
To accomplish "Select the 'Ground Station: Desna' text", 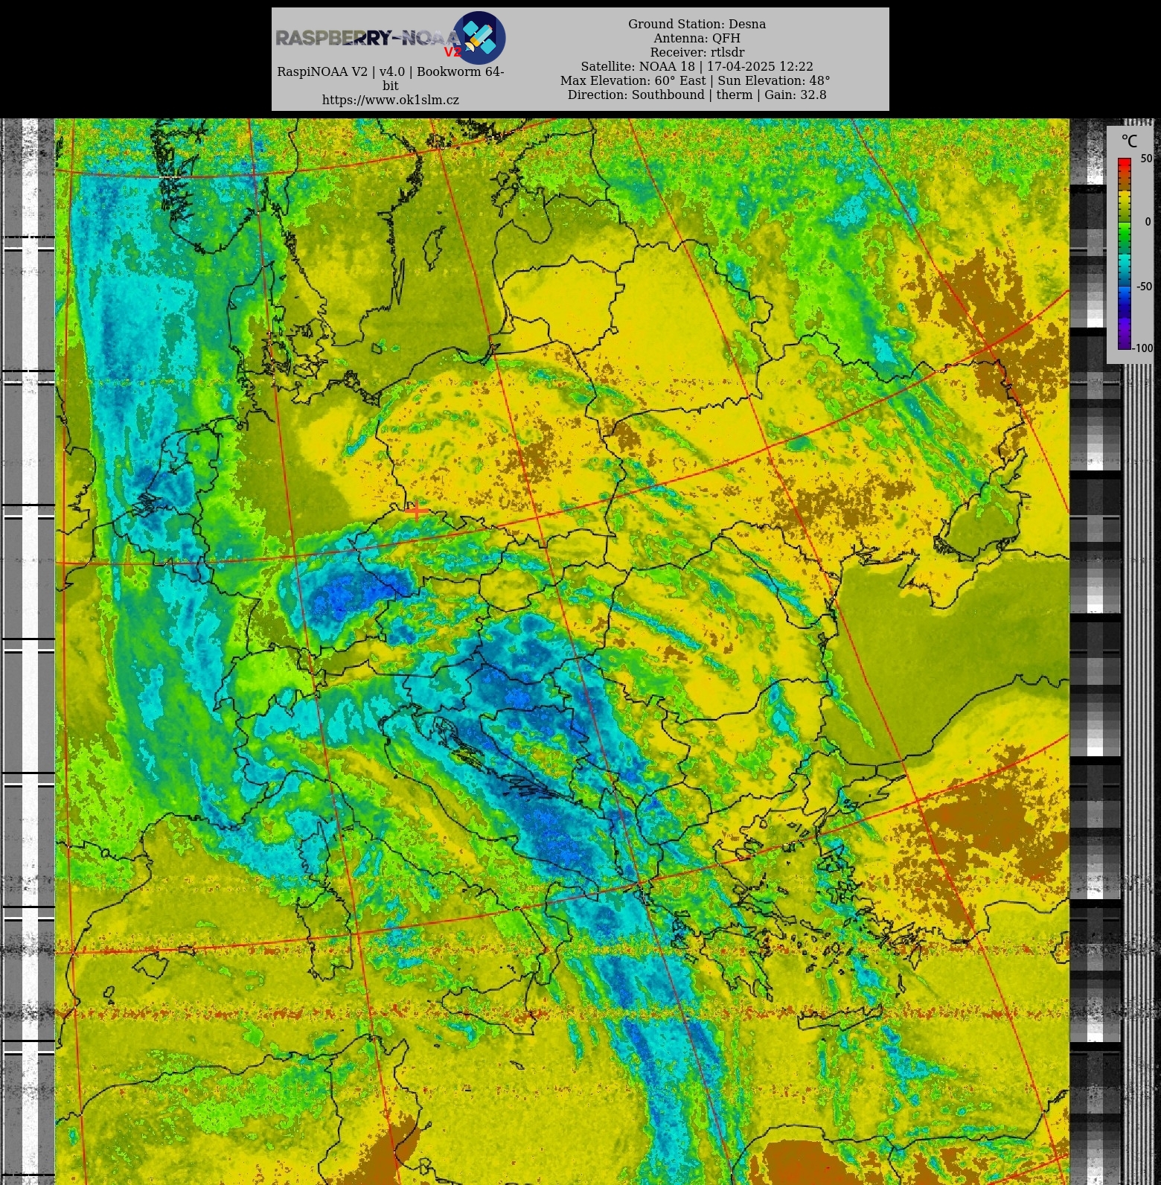I will (x=697, y=24).
